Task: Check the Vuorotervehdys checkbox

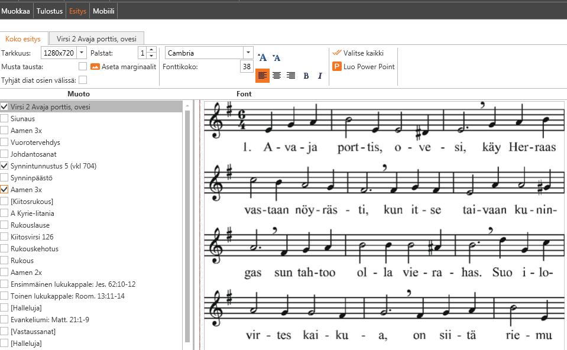Action: (x=4, y=142)
